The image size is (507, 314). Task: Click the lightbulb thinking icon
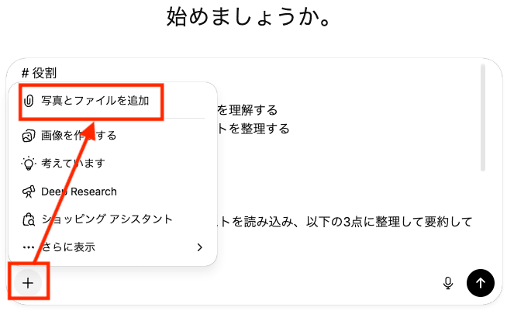(x=29, y=164)
